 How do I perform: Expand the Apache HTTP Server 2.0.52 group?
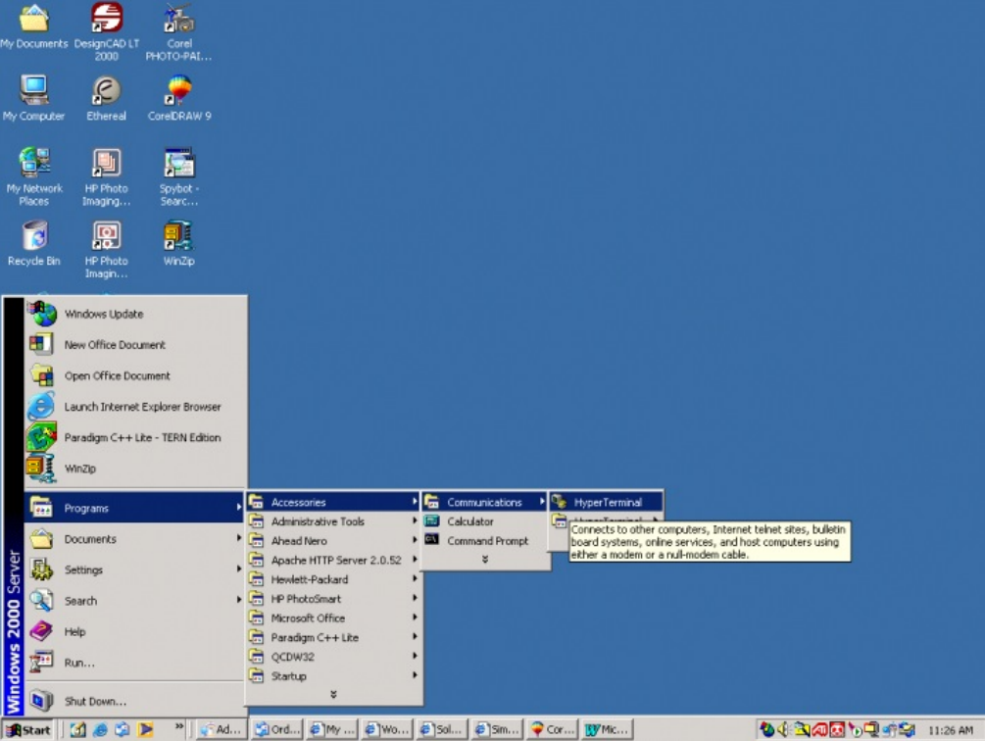(x=333, y=560)
